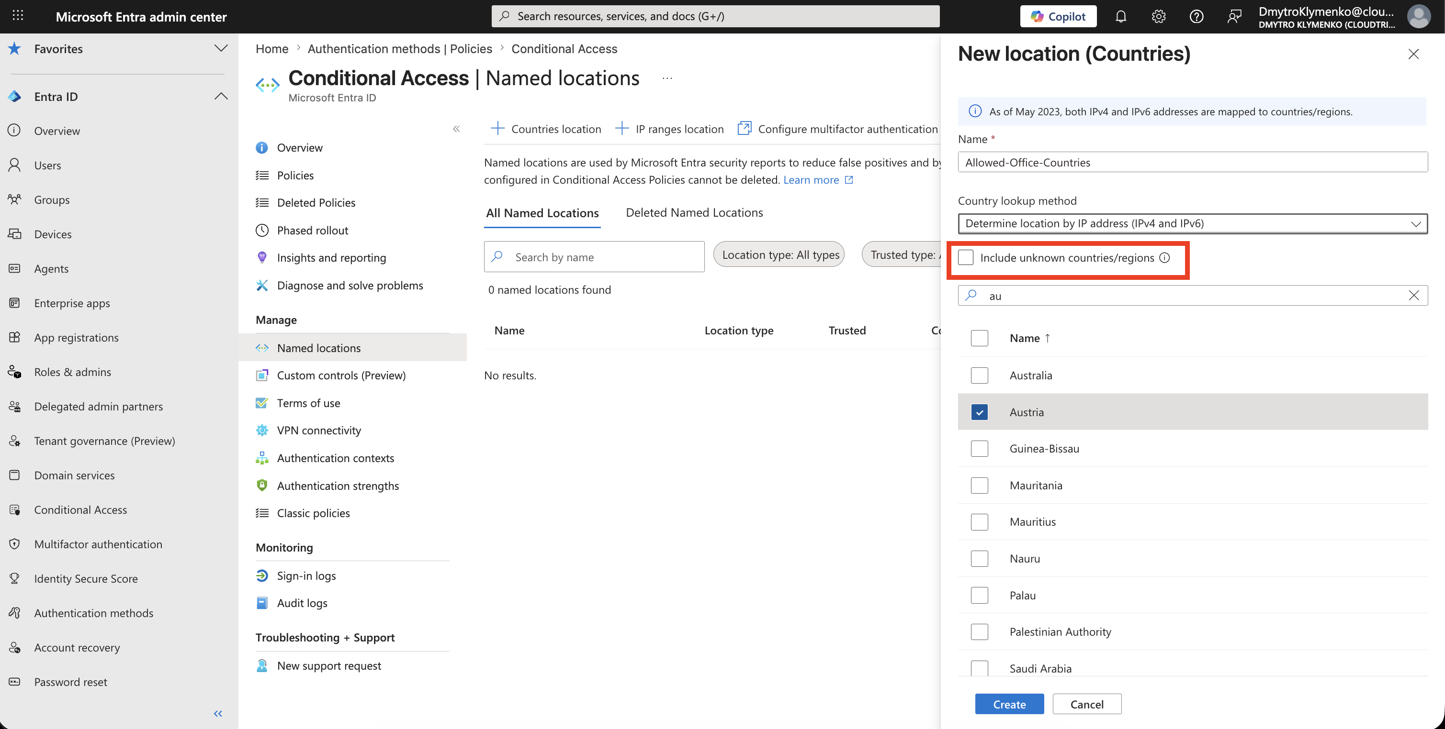Open portal settings gear icon
The width and height of the screenshot is (1445, 729).
click(1158, 16)
